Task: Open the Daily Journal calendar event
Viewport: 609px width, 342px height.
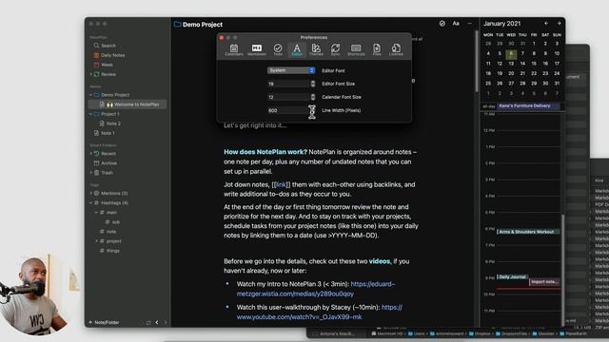Action: (512, 276)
